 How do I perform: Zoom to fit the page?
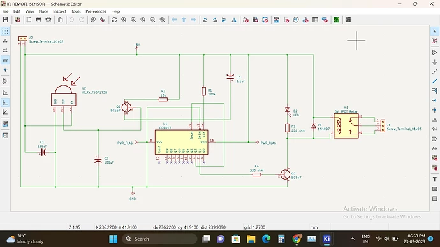pyautogui.click(x=143, y=20)
